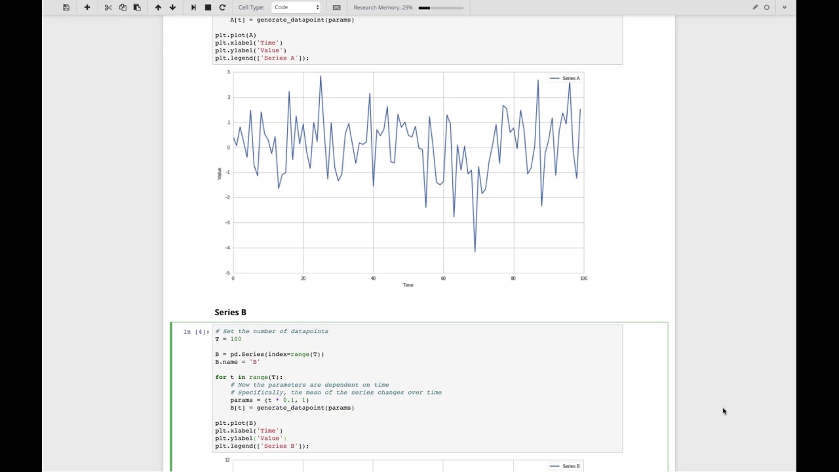Screen dimensions: 839x472
Task: Copy the selected cell
Action: [x=123, y=7]
